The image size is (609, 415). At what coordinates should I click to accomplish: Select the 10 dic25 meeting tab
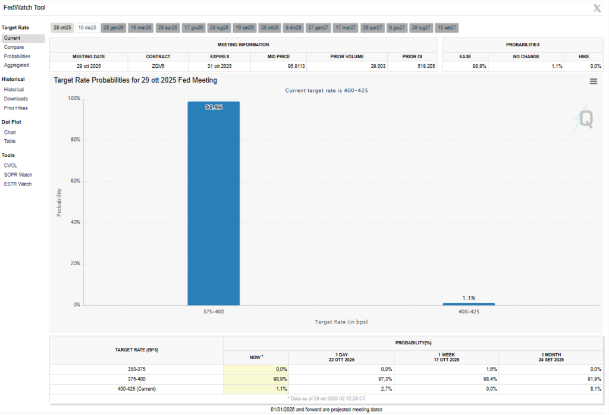[x=88, y=28]
